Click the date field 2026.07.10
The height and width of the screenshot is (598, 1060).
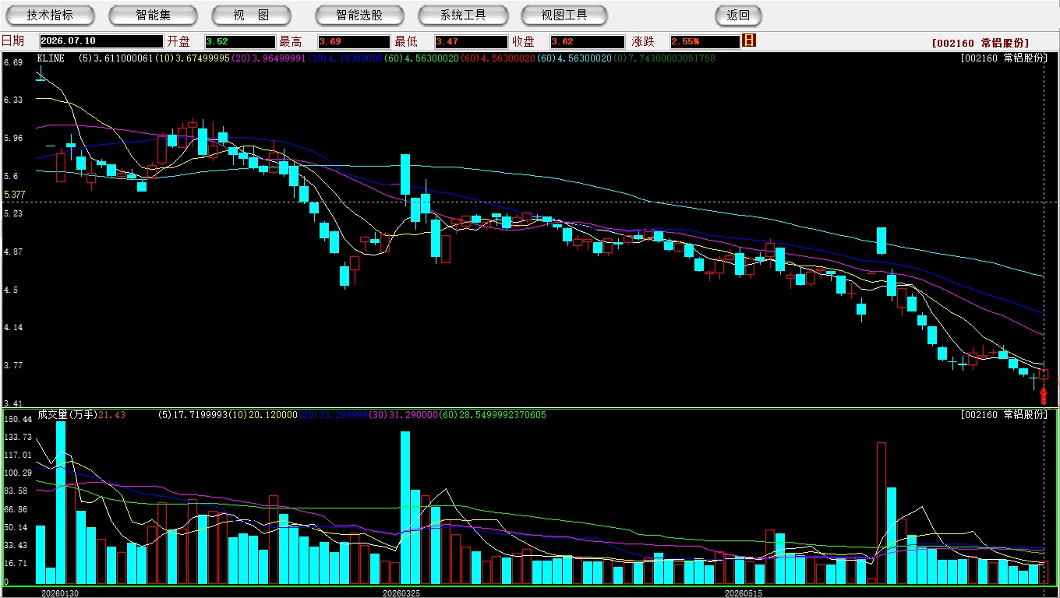pyautogui.click(x=101, y=41)
